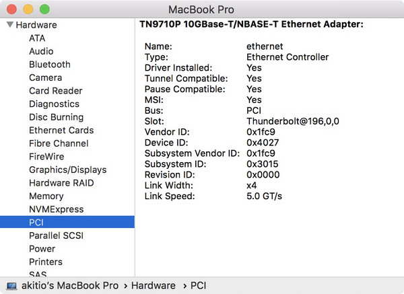Click akitio's MacBook Pro in path bar
The width and height of the screenshot is (404, 294).
point(69,286)
